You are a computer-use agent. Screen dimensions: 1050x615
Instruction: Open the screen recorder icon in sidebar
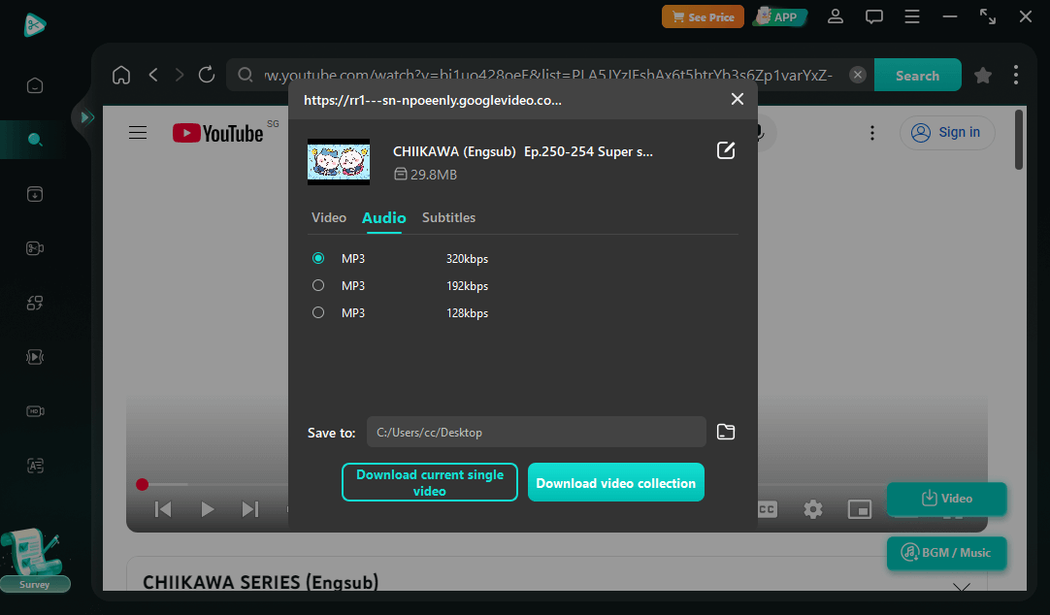coord(35,357)
